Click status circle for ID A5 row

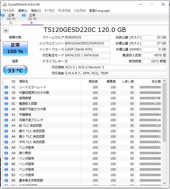tap(6, 131)
